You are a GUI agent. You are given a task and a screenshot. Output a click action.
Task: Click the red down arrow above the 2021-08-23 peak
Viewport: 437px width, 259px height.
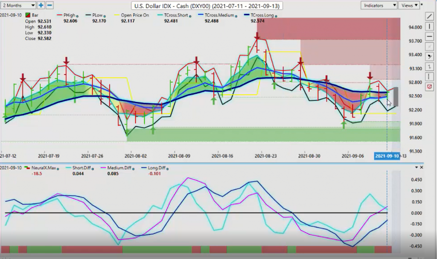(257, 36)
